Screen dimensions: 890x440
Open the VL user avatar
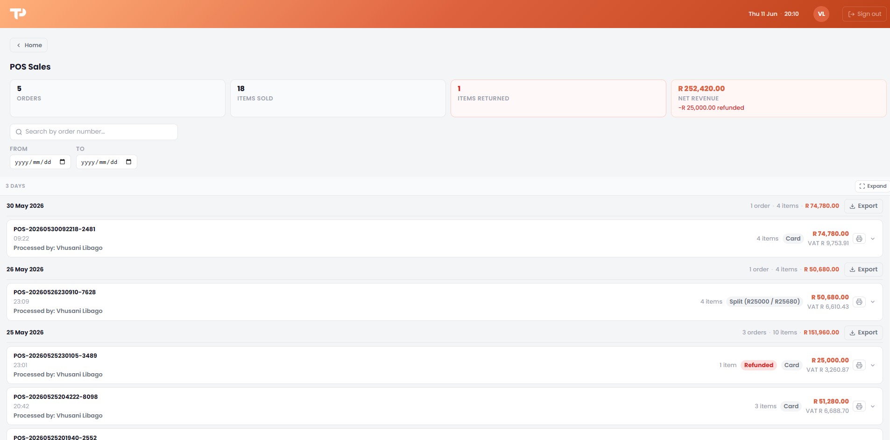(x=821, y=14)
